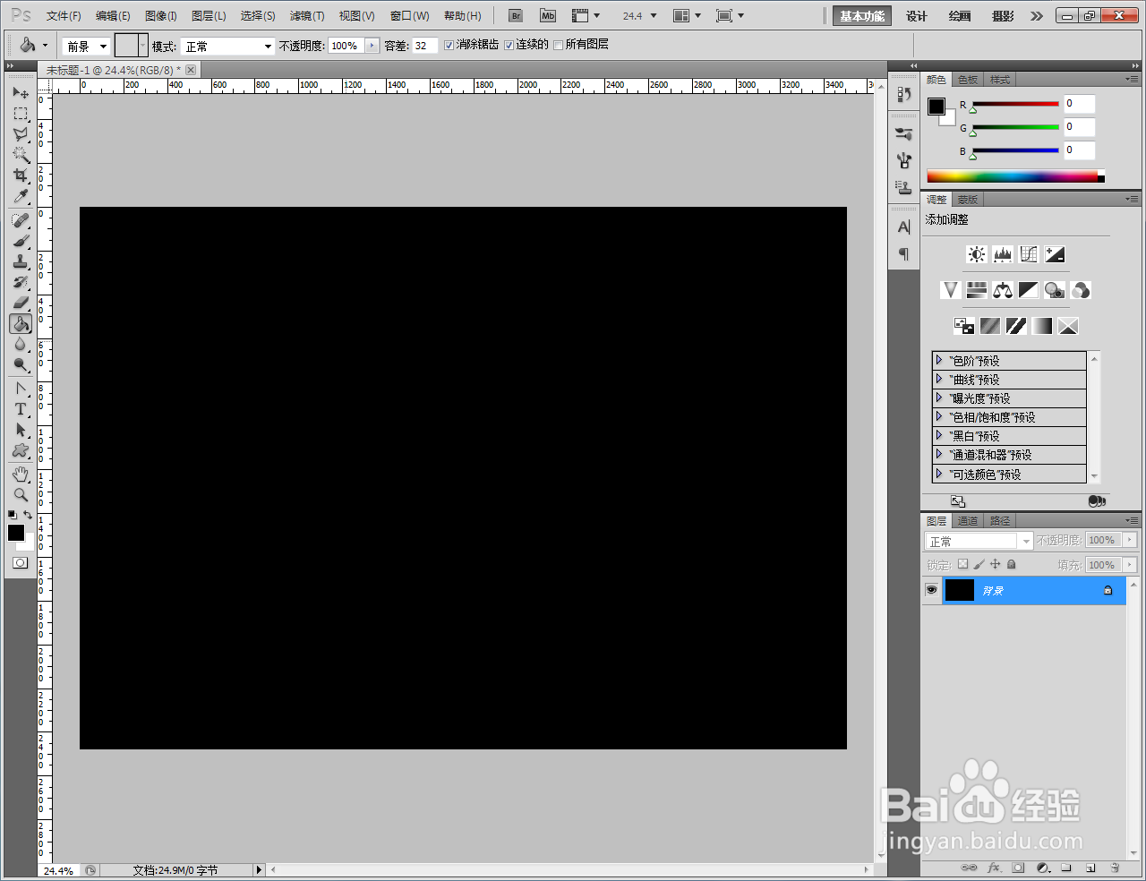Select the Rectangular Marquee tool
This screenshot has height=881, width=1146.
coord(21,114)
